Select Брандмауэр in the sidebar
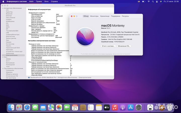Screen dimensions: 181x113 tap(10, 63)
